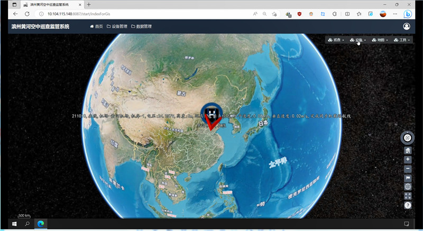This screenshot has width=423, height=231.
Task: Open the 地图 dropdown menu
Action: (x=380, y=40)
